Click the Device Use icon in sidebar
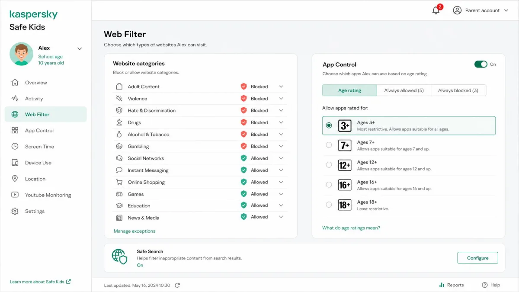The width and height of the screenshot is (519, 292). 15,163
